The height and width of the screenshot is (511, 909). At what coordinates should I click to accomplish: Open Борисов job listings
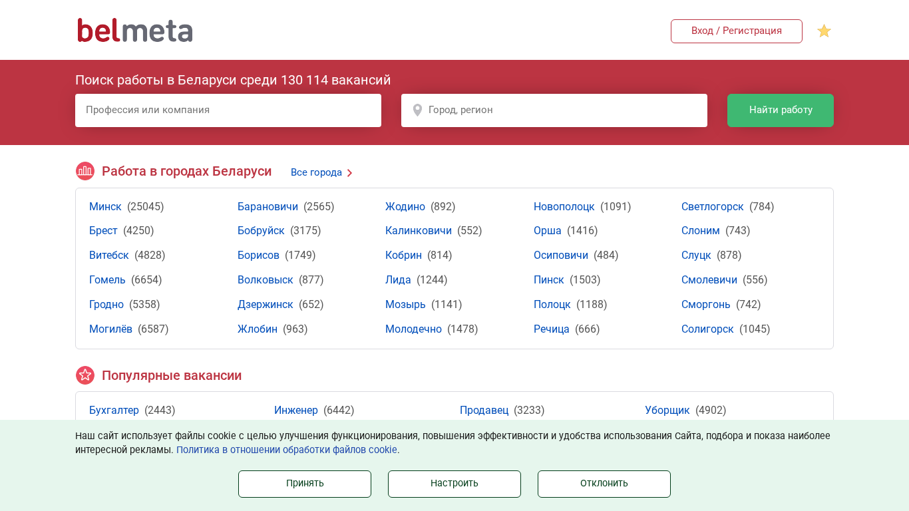[x=258, y=255]
